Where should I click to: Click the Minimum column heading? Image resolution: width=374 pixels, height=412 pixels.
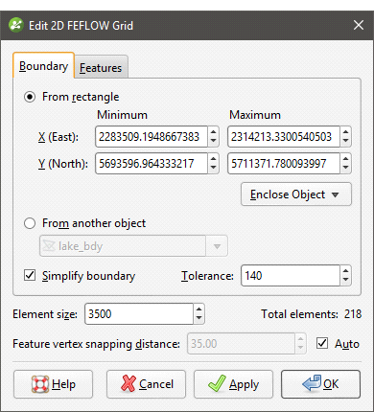[x=122, y=115]
